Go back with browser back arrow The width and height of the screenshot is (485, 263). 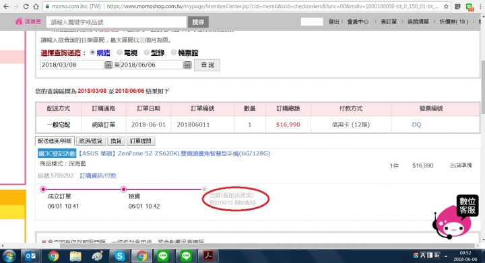pos(6,6)
